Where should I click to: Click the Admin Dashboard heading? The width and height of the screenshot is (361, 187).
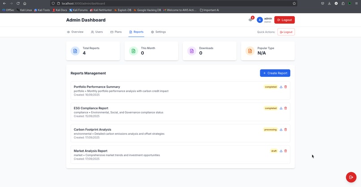(x=86, y=20)
